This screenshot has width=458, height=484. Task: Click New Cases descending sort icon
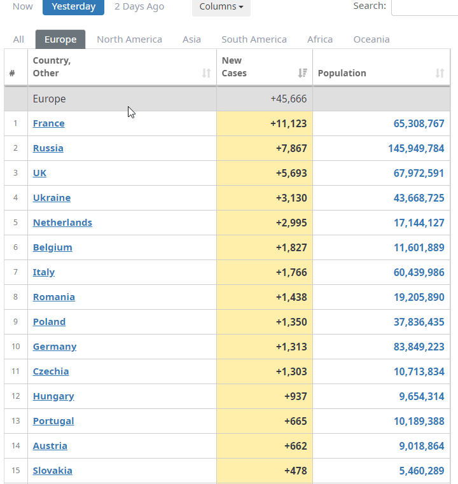[302, 73]
